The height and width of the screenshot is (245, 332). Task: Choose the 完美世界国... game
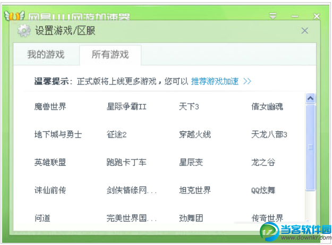click(132, 218)
